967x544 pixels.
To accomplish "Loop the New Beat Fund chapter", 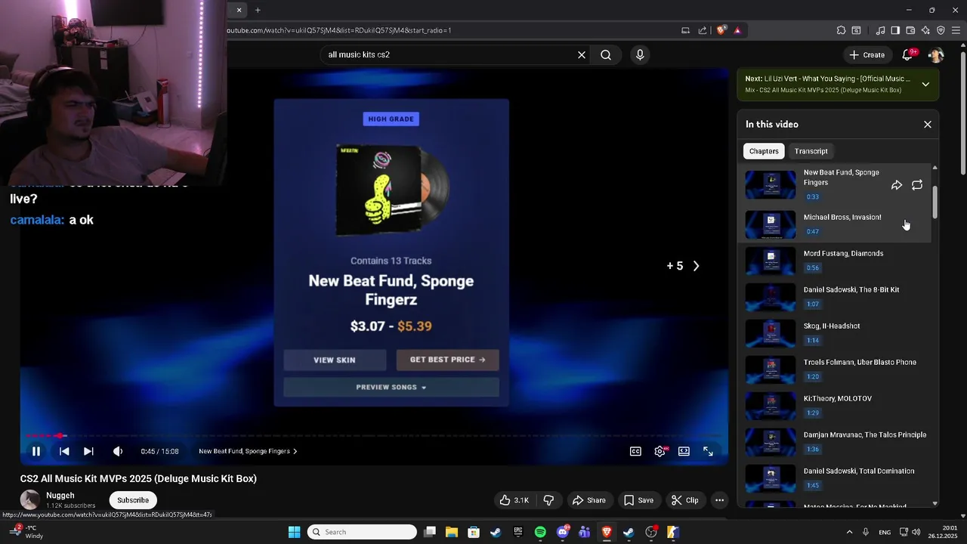I will click(917, 185).
